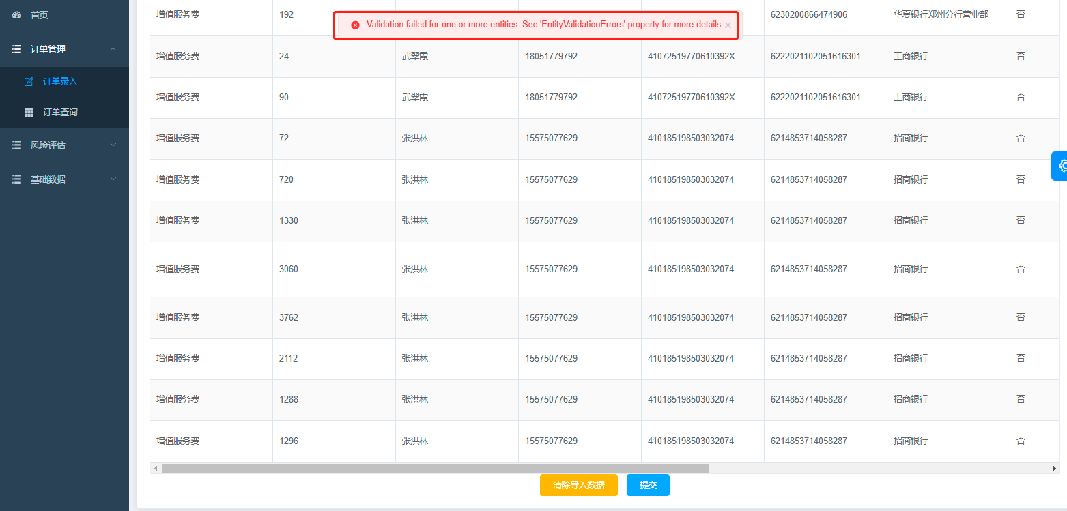Image resolution: width=1067 pixels, height=511 pixels.
Task: Click 招商银行 in the row with amount 3762
Action: 911,318
